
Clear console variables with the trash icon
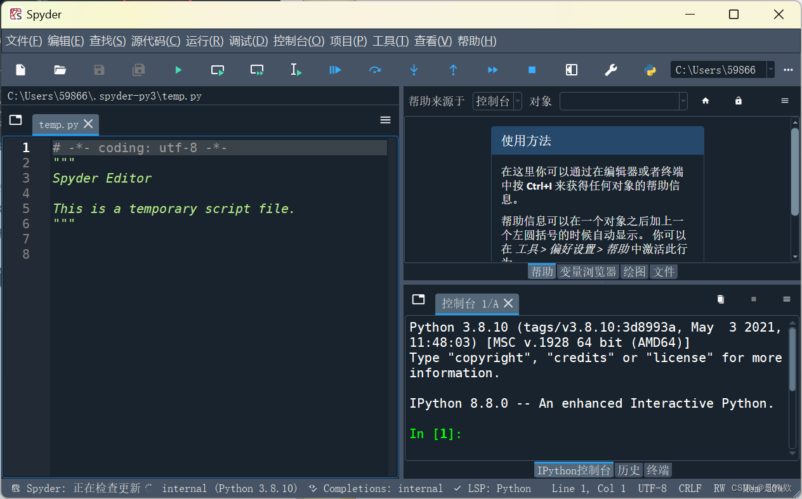tap(721, 299)
